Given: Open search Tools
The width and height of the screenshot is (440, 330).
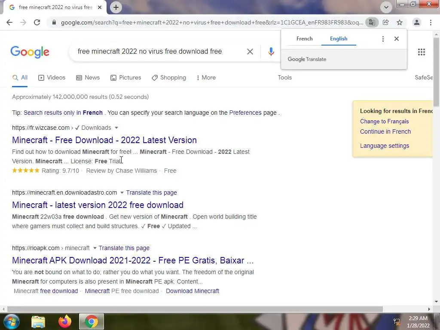Looking at the screenshot, I should (x=285, y=78).
